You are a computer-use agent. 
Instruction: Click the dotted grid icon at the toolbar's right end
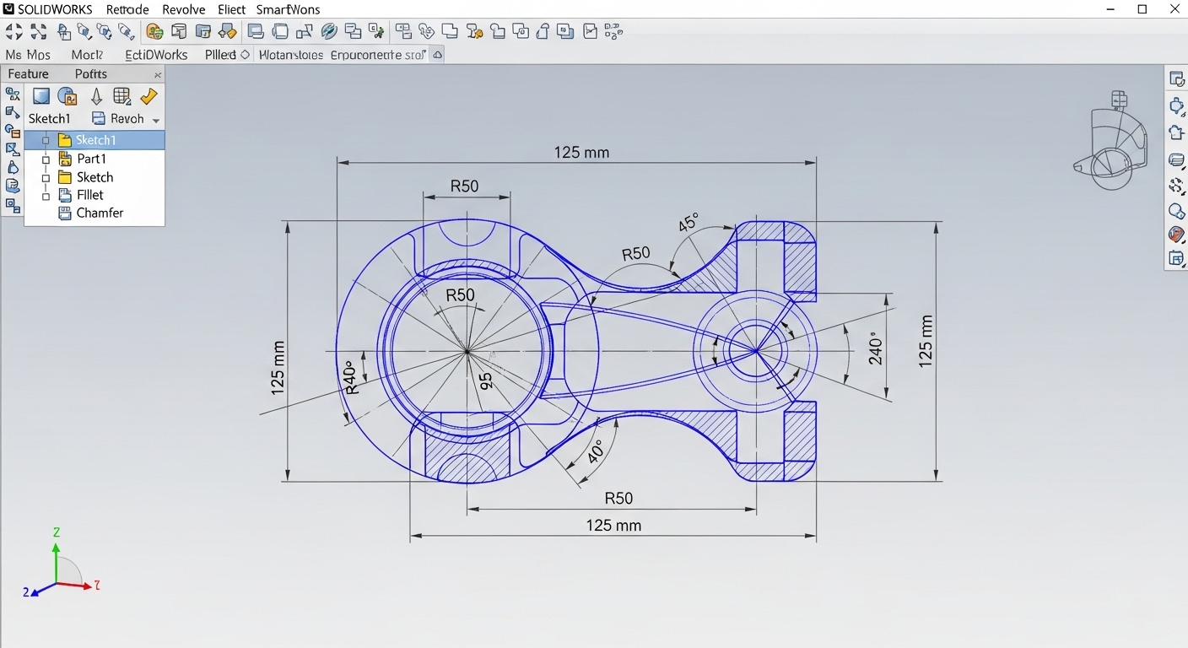point(613,32)
